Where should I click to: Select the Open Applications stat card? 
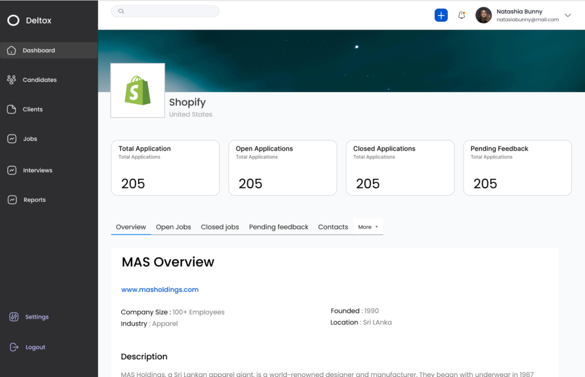tap(283, 168)
